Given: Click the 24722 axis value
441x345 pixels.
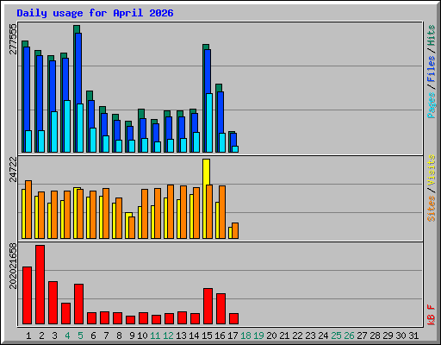Looking at the screenshot, I should click(13, 170).
